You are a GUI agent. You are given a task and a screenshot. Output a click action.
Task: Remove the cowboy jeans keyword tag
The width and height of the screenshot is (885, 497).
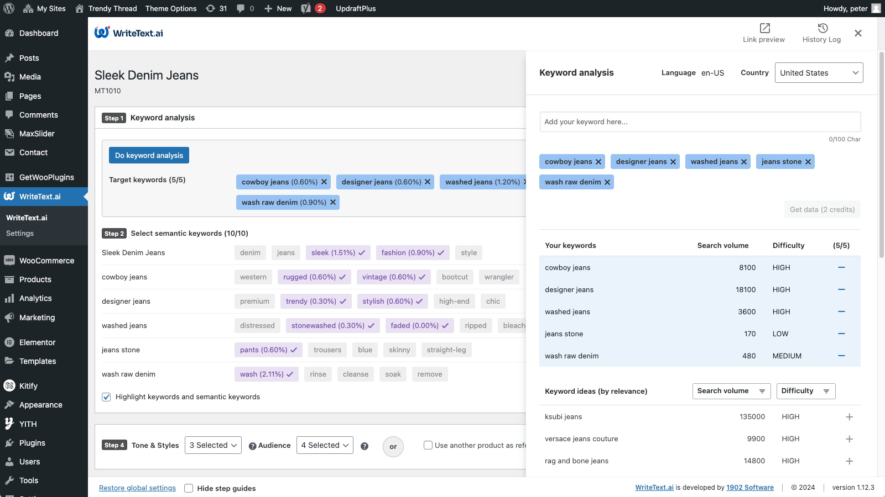pyautogui.click(x=598, y=161)
